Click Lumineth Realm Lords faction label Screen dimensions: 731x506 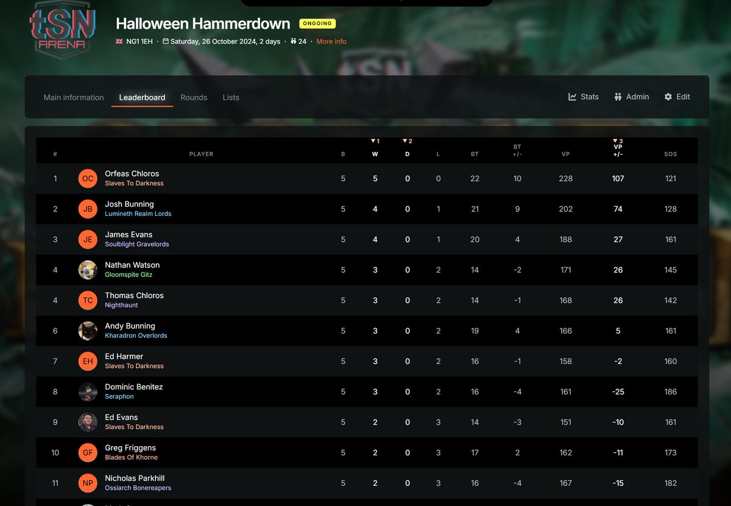138,214
